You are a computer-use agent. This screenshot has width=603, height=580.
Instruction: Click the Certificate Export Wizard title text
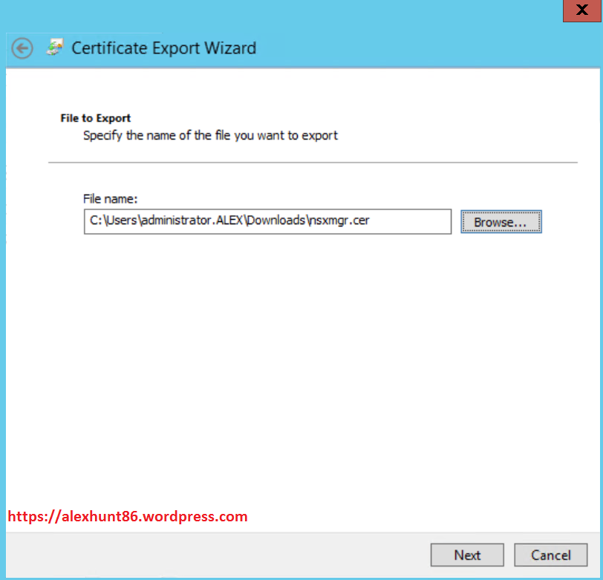pos(163,48)
